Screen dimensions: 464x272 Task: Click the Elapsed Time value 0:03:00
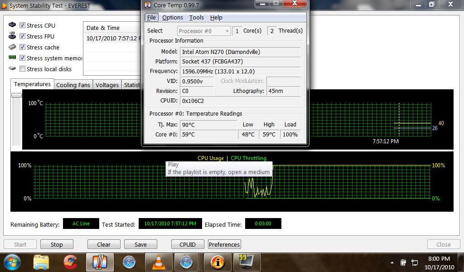click(x=263, y=223)
